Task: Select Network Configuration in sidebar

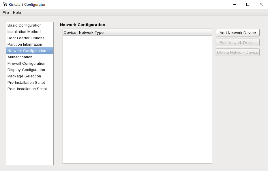Action: click(x=30, y=51)
